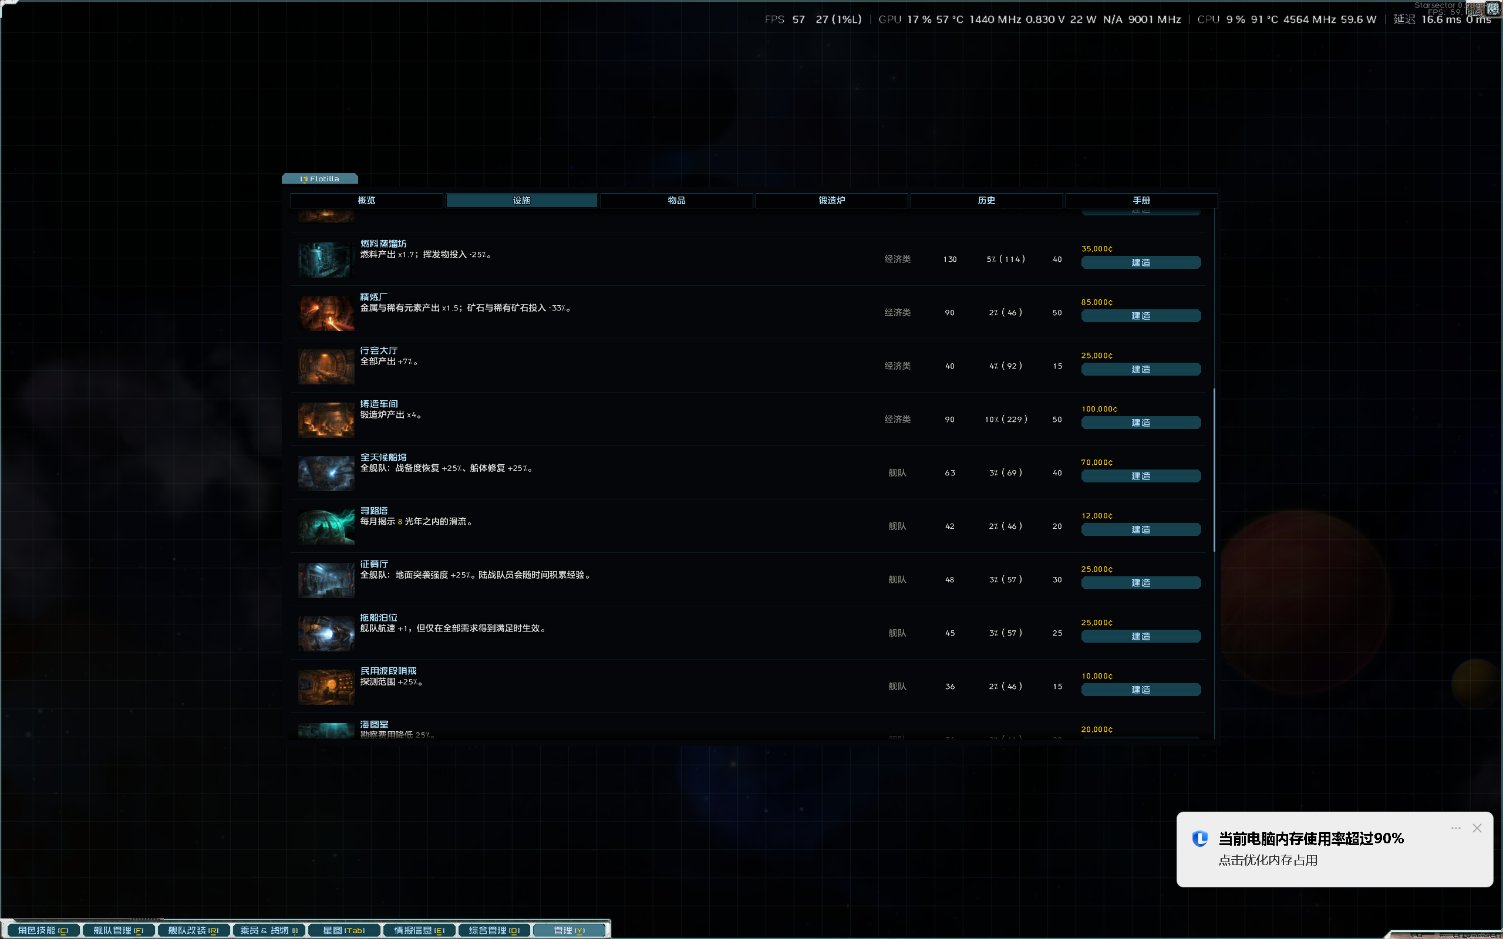The width and height of the screenshot is (1503, 939).
Task: Click the 铸造车间 foundry thumbnail
Action: [326, 420]
